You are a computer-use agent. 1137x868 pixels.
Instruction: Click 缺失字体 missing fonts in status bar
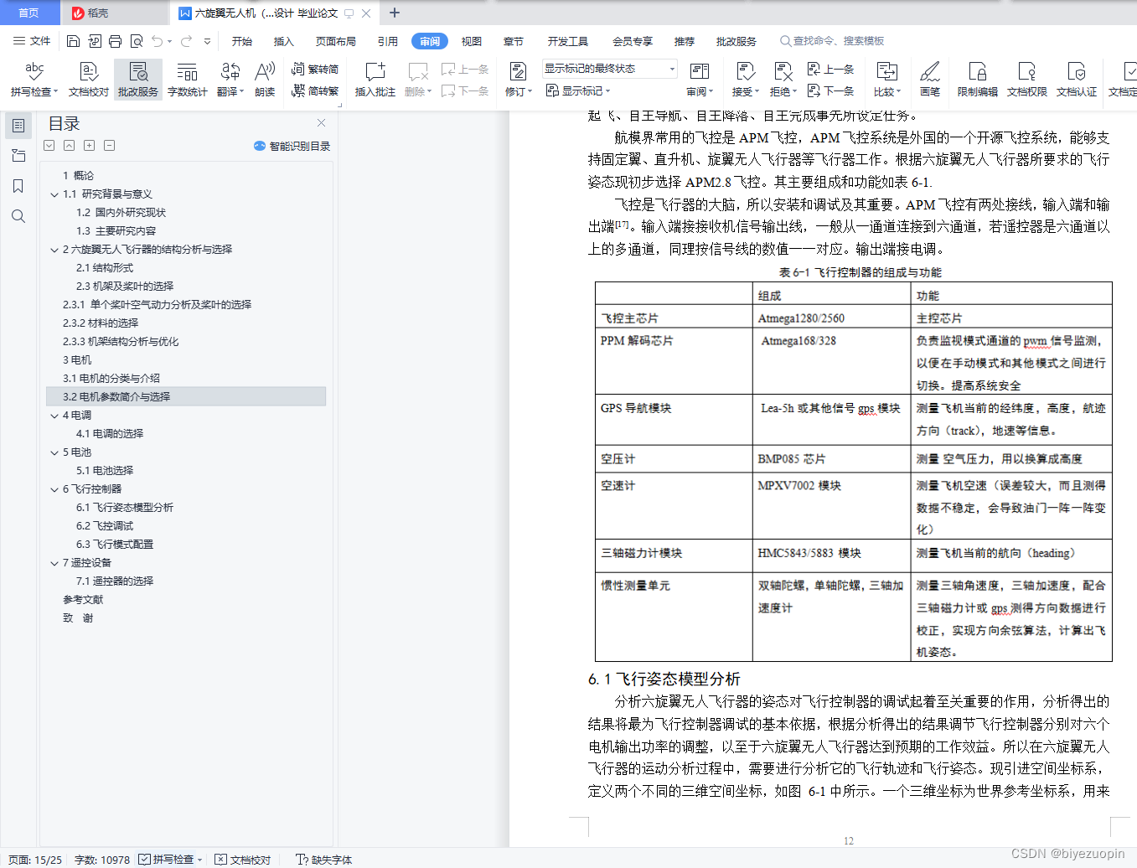[324, 860]
